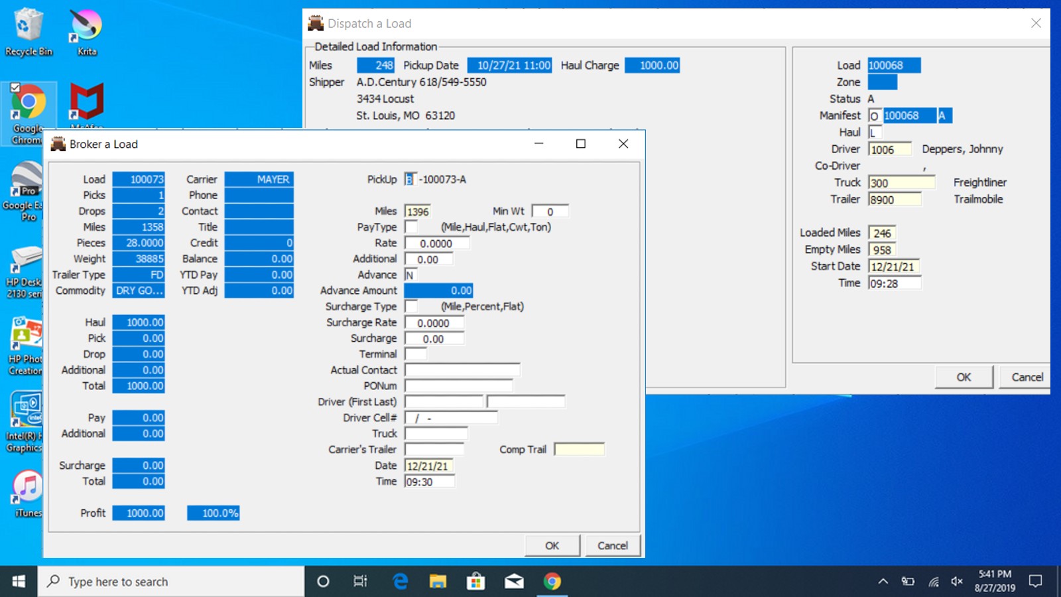This screenshot has height=597, width=1061.
Task: Click the truck icon in Broker a Load title bar
Action: [59, 143]
